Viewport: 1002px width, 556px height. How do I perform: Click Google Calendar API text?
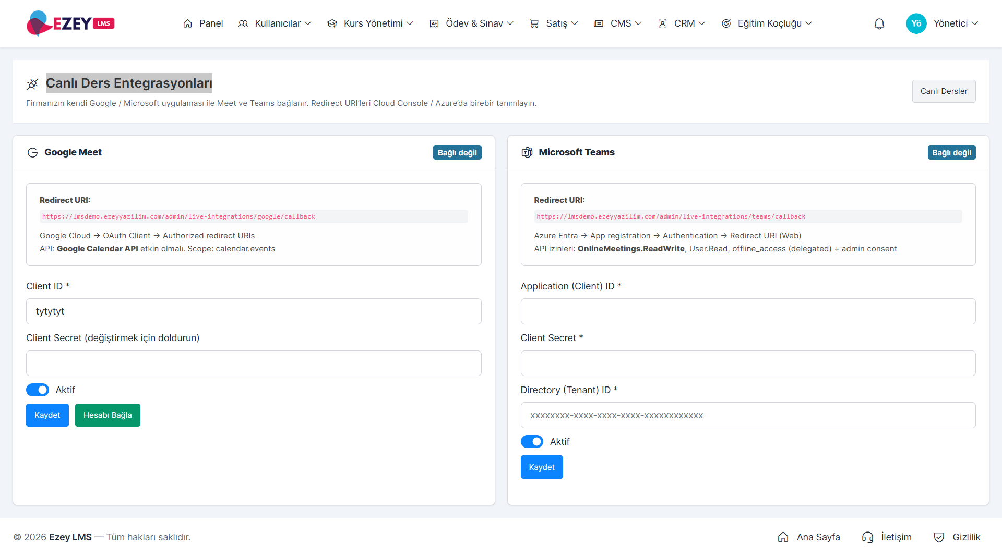click(98, 249)
